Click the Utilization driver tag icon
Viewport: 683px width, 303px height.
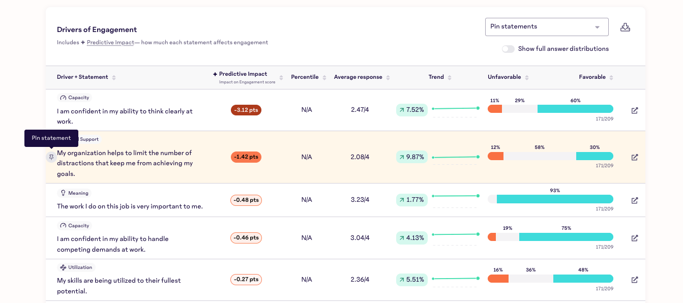pyautogui.click(x=64, y=267)
